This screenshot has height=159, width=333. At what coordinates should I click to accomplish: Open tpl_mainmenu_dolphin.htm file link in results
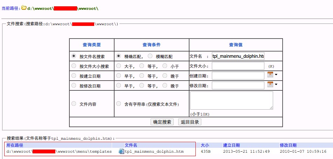(154, 152)
